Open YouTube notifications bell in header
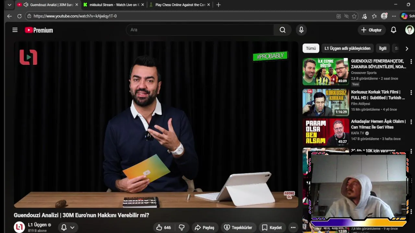This screenshot has height=233, width=415. pos(393,30)
